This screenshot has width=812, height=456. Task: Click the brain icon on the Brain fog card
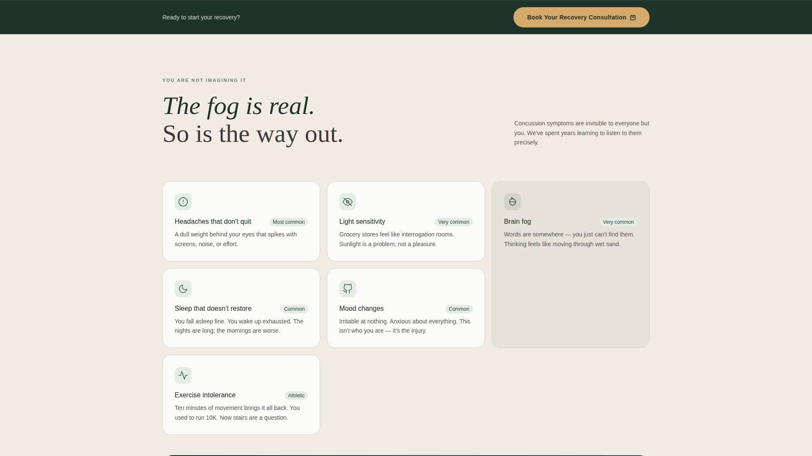click(512, 202)
